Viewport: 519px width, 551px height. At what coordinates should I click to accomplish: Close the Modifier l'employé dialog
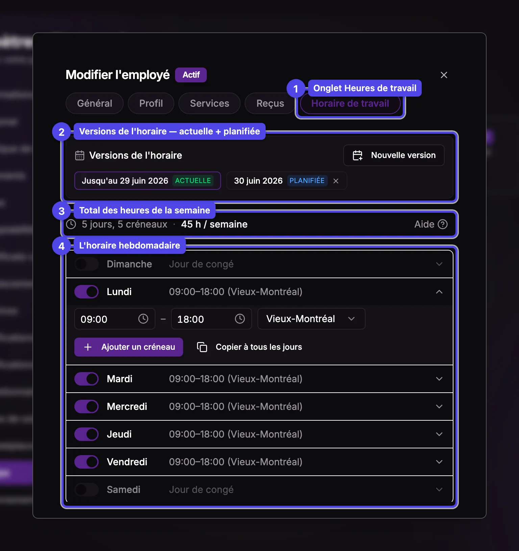point(444,75)
